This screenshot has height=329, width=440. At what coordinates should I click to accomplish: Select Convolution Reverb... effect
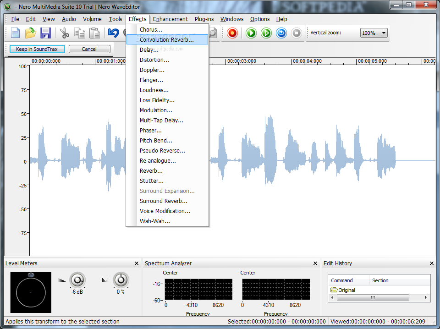pyautogui.click(x=167, y=39)
